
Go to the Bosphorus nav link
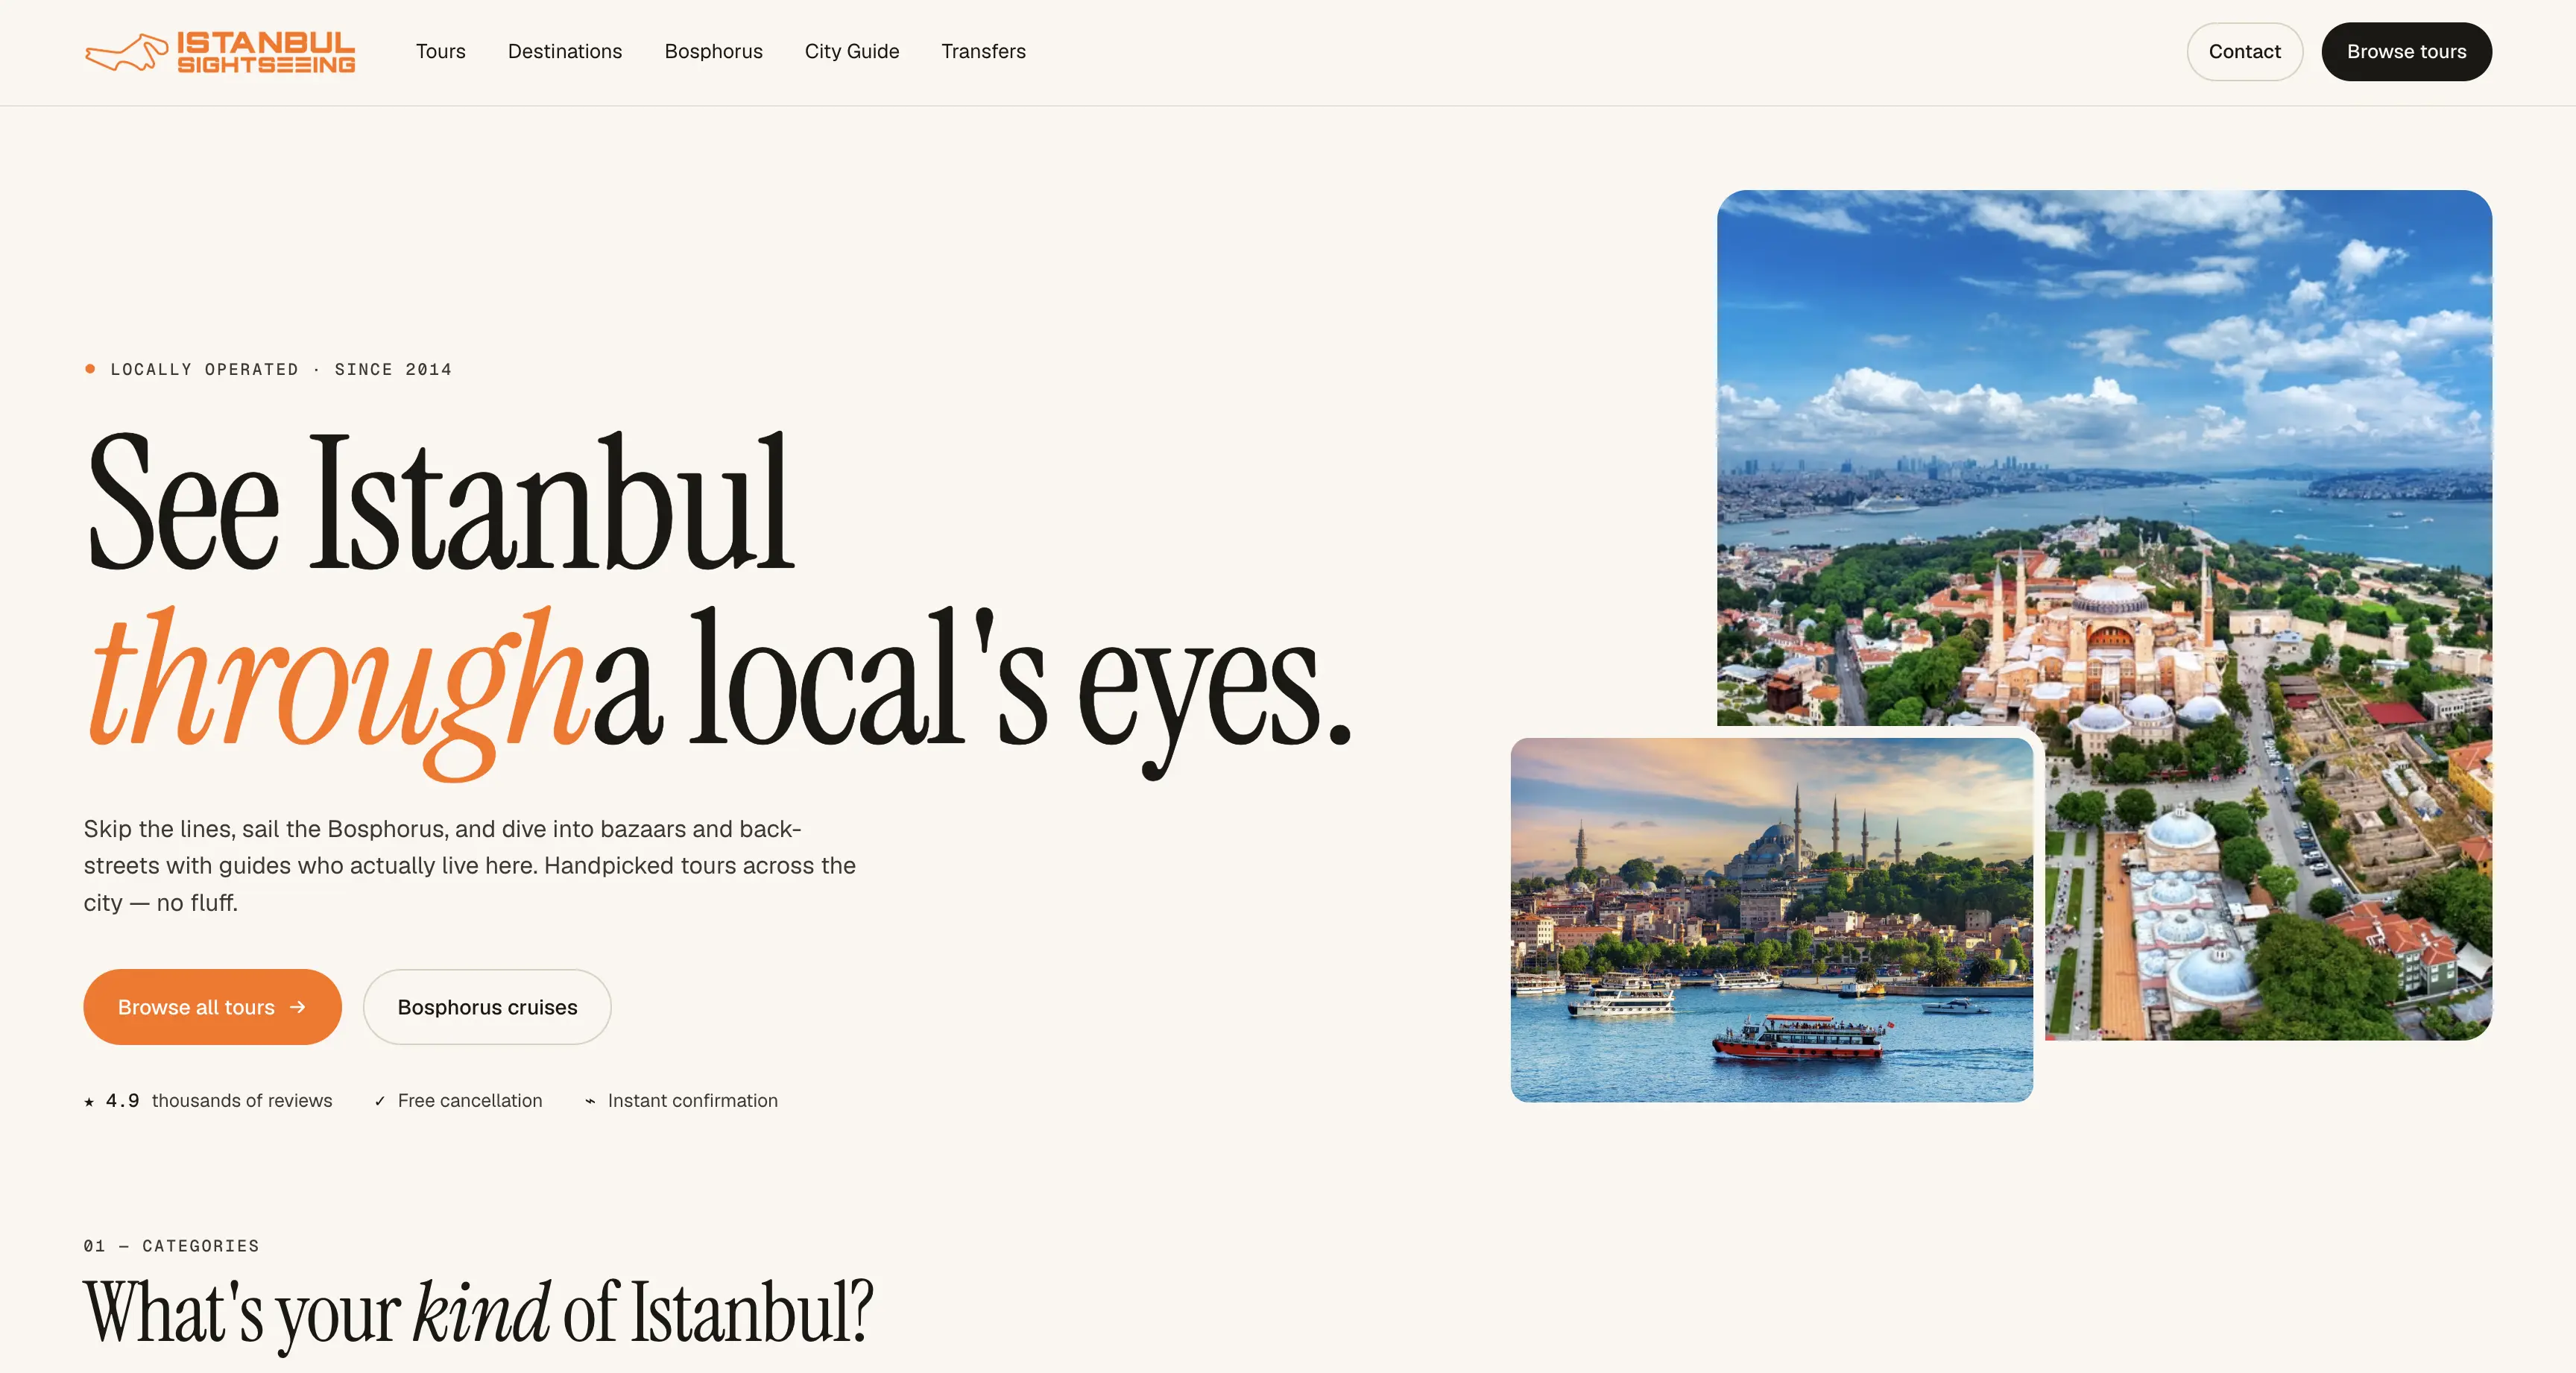(713, 52)
